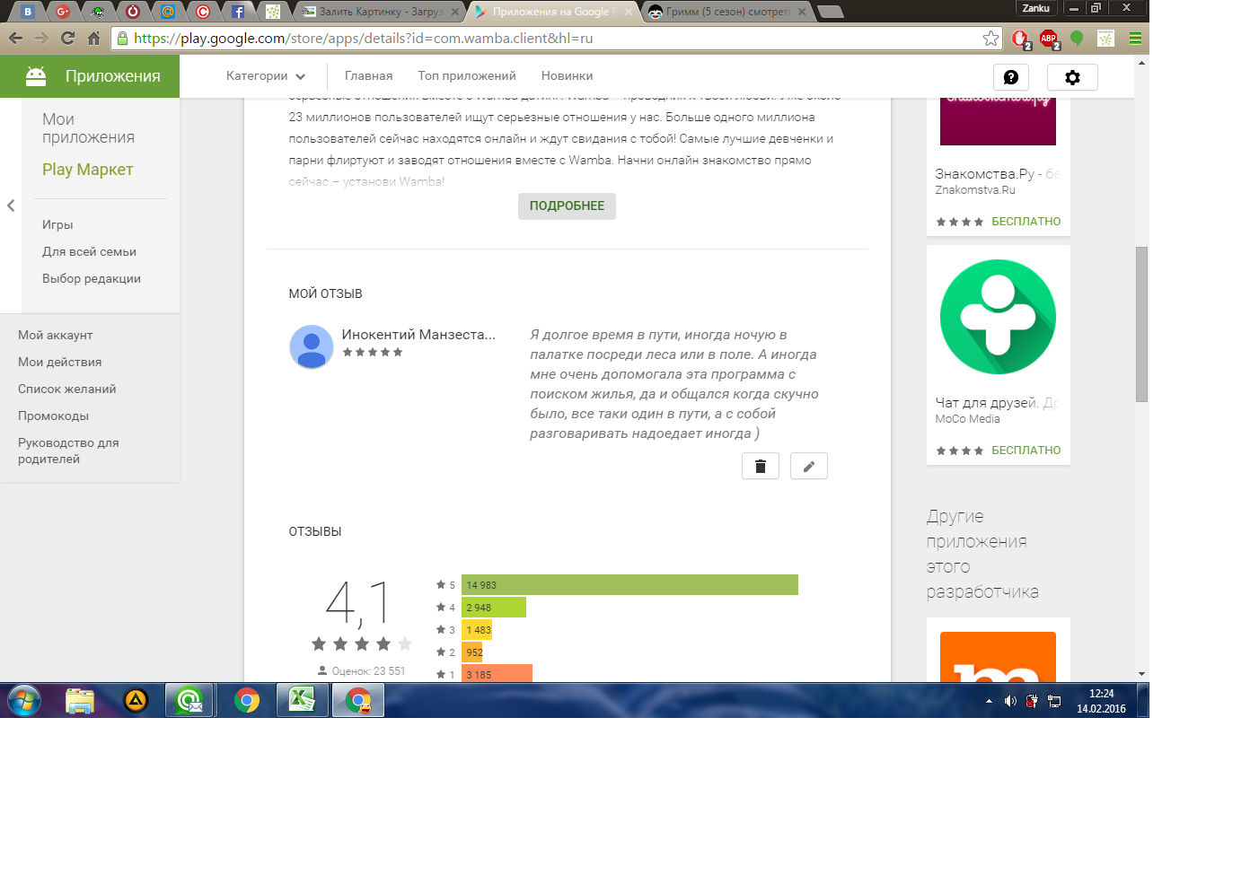Close the Приложения на Google Play tab
Viewport: 1250px width, 884px height.
[x=629, y=12]
